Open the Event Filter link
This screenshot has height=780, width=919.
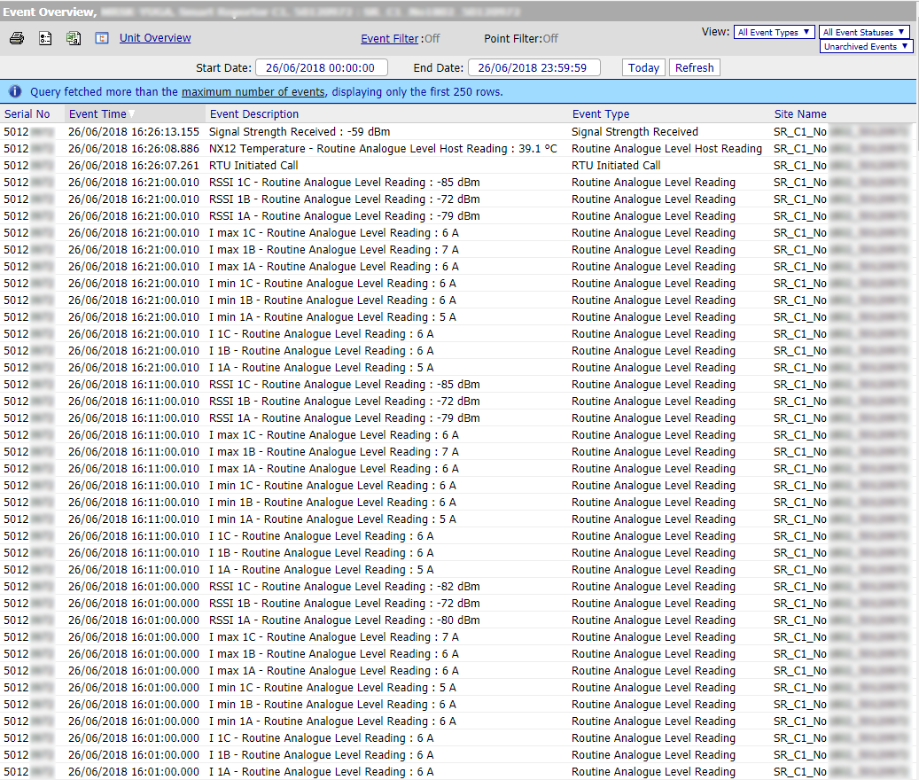(x=389, y=39)
